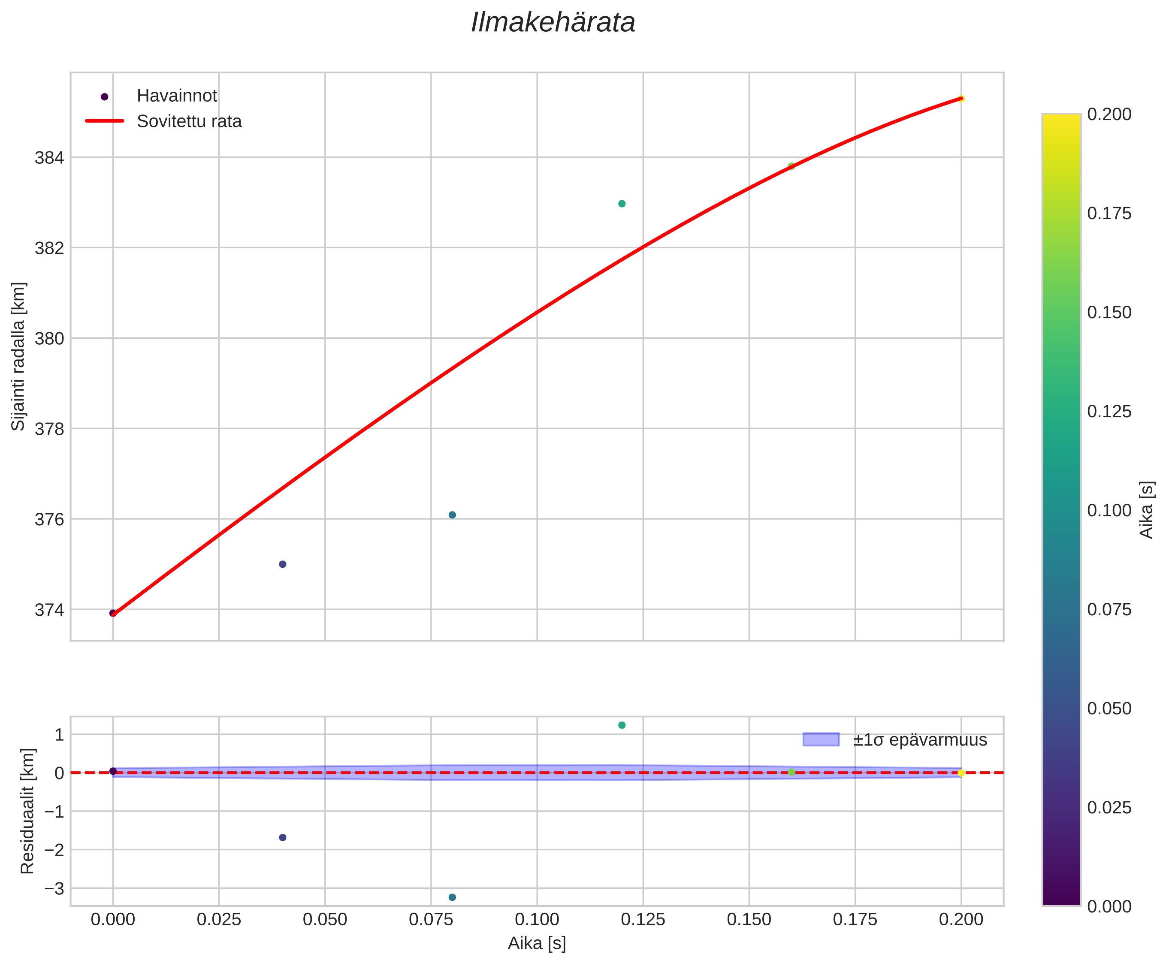Click the Sijainti radalla [km] axis label
The width and height of the screenshot is (1166, 963).
point(18,356)
